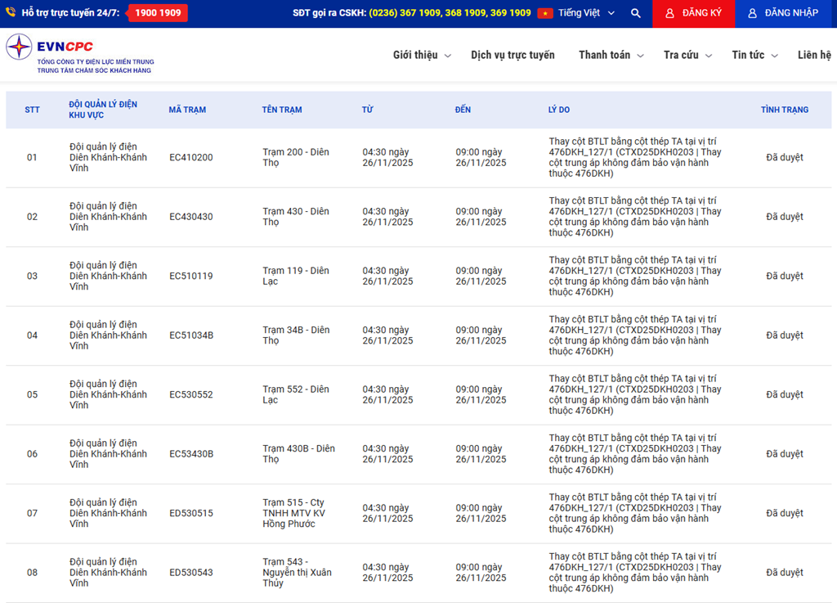Viewport: 837px width, 603px height.
Task: Click the red 1900 1909 hotline badge
Action: click(x=157, y=14)
